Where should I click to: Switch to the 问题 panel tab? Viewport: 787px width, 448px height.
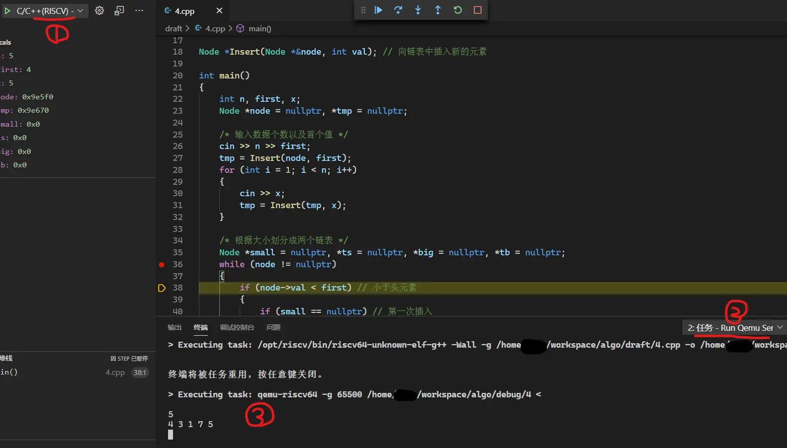point(273,327)
